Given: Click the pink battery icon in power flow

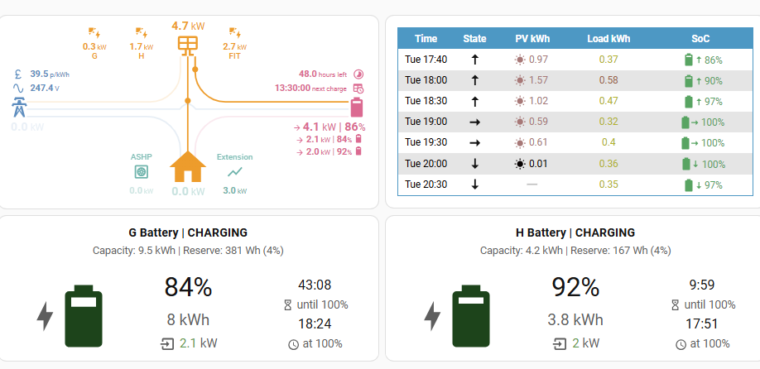Looking at the screenshot, I should 356,108.
